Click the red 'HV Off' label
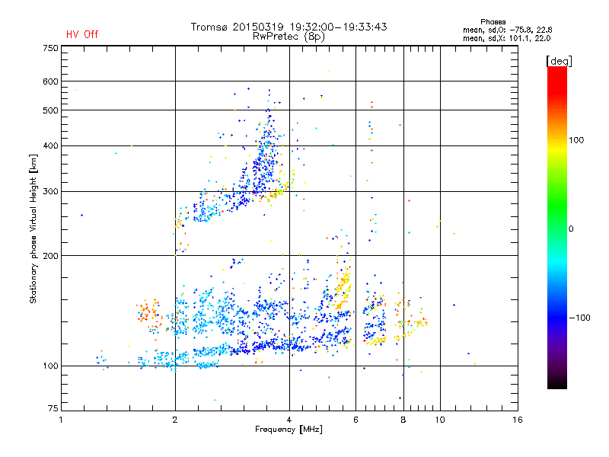 pyautogui.click(x=82, y=34)
